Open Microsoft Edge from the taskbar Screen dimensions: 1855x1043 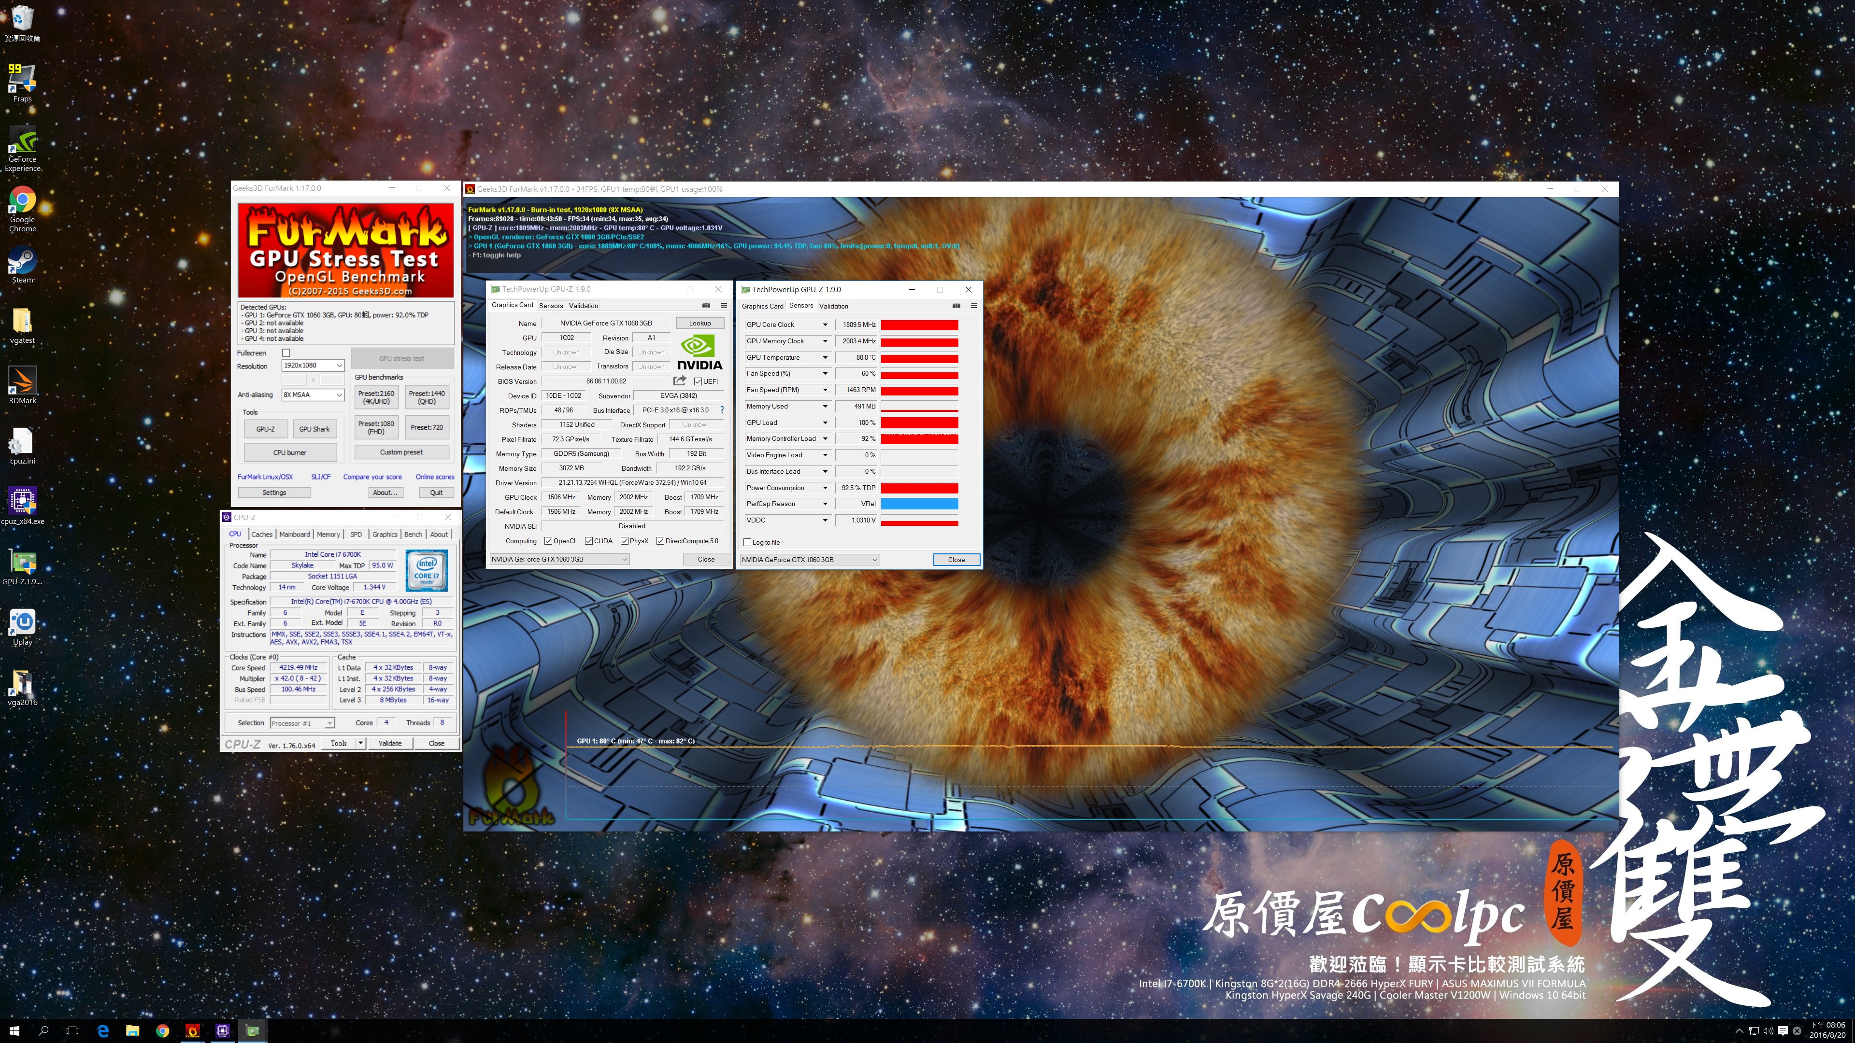coord(103,1031)
